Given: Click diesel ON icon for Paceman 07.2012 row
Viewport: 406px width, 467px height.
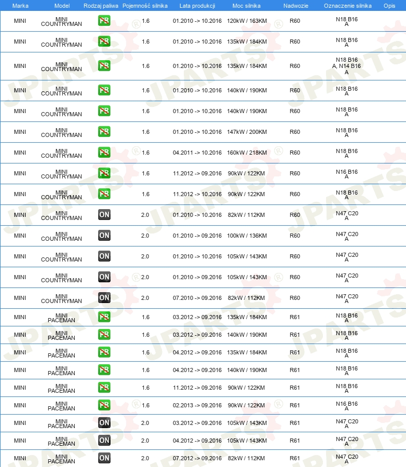Looking at the screenshot, I should (104, 458).
